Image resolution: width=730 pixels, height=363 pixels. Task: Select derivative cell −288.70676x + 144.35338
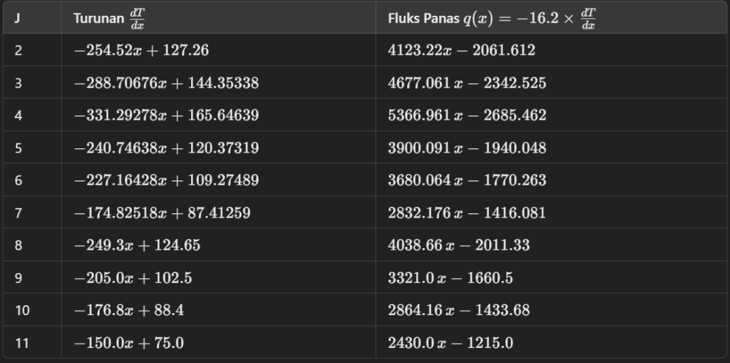pos(166,83)
